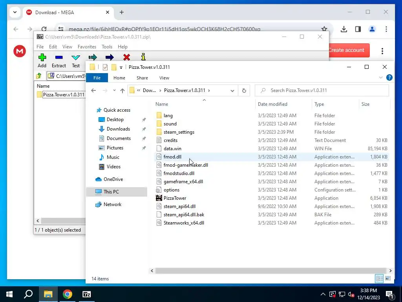Select Desktop in navigation pane
This screenshot has width=402, height=302.
click(115, 120)
